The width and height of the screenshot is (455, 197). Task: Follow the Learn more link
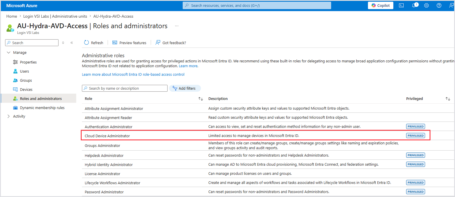(188, 66)
